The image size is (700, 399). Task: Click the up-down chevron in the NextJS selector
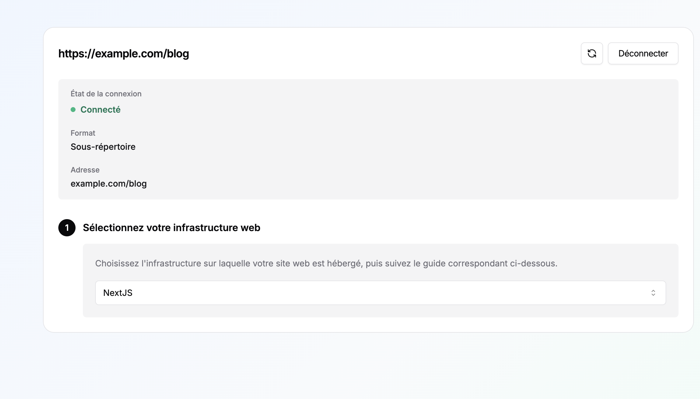click(x=653, y=293)
